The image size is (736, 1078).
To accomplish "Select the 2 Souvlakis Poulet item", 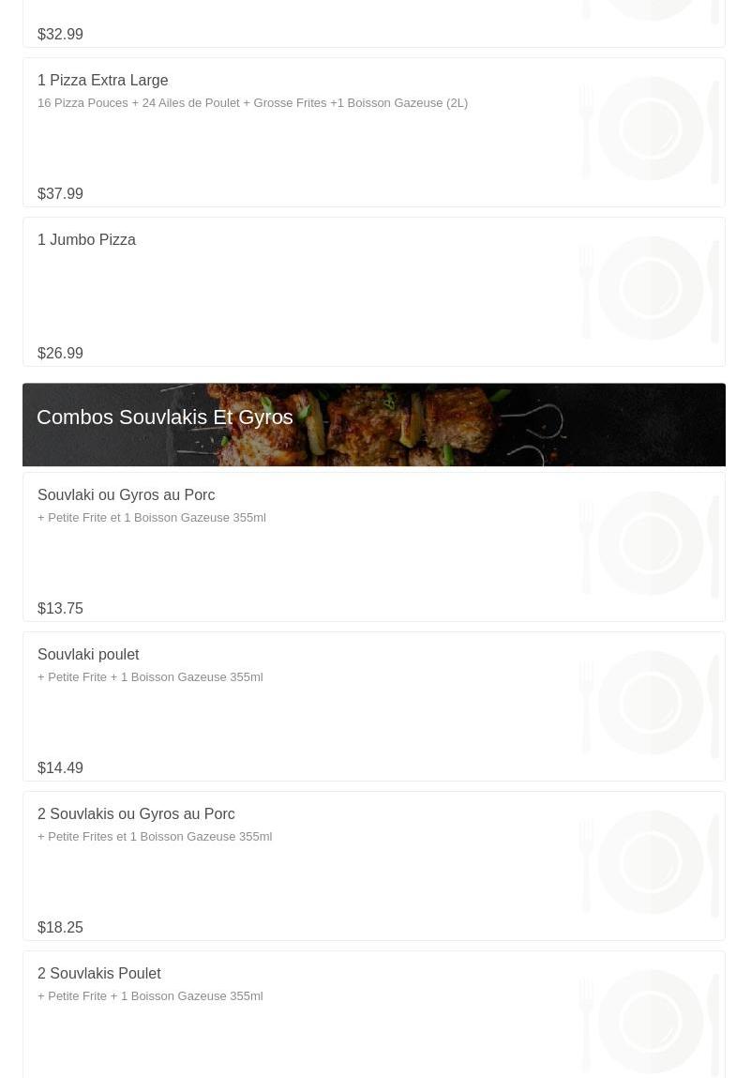I will [x=374, y=1015].
